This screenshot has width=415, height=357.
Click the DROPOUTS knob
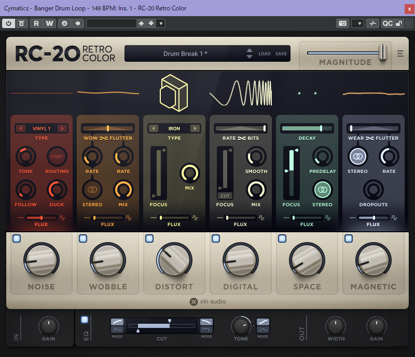(x=374, y=190)
